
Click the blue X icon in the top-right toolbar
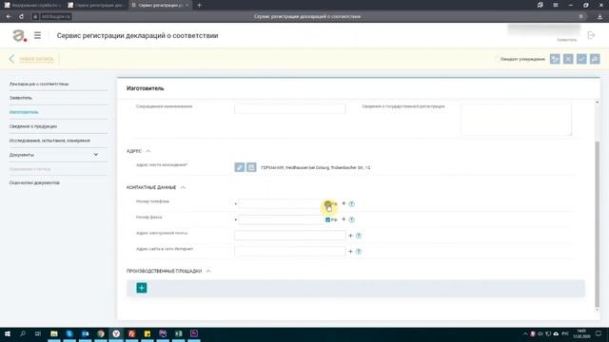[x=568, y=59]
